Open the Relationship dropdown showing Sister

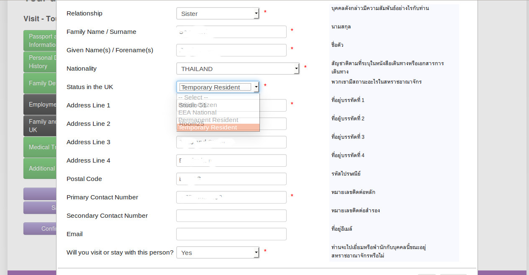(218, 14)
